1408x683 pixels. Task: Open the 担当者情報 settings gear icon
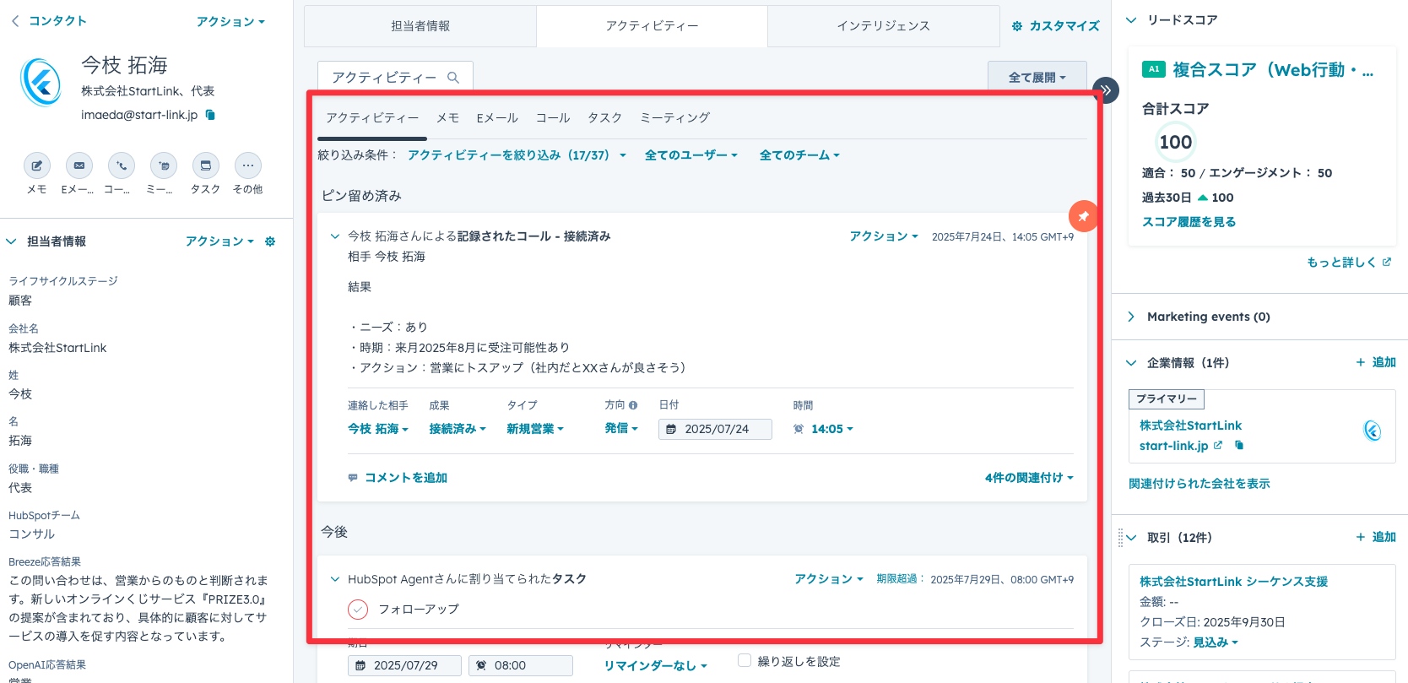click(x=270, y=241)
